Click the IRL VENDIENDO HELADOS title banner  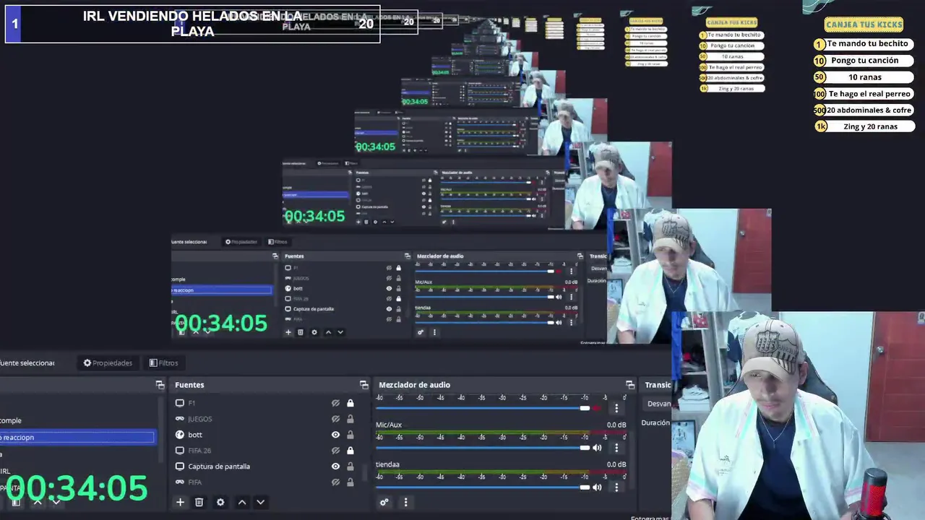[x=192, y=24]
